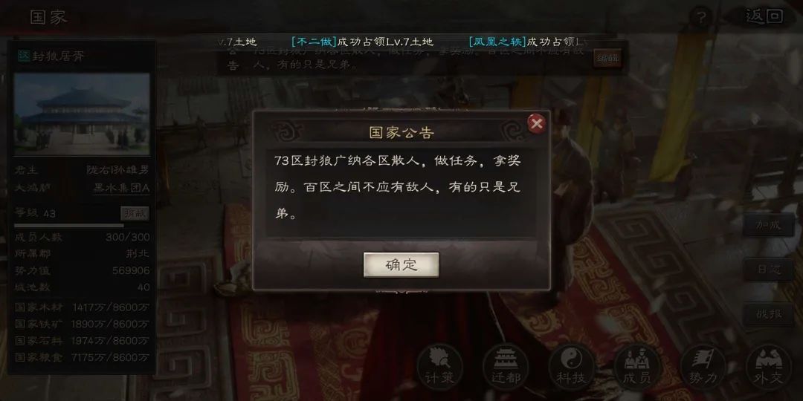Open the 成员 members icon
This screenshot has height=401, width=803.
coord(637,367)
